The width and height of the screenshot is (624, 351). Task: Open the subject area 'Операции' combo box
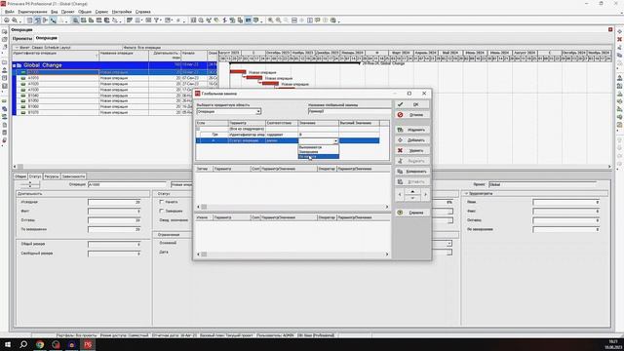point(229,112)
